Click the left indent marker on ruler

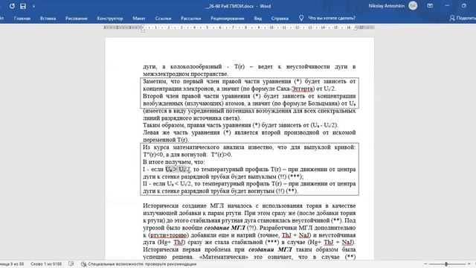tap(143, 29)
